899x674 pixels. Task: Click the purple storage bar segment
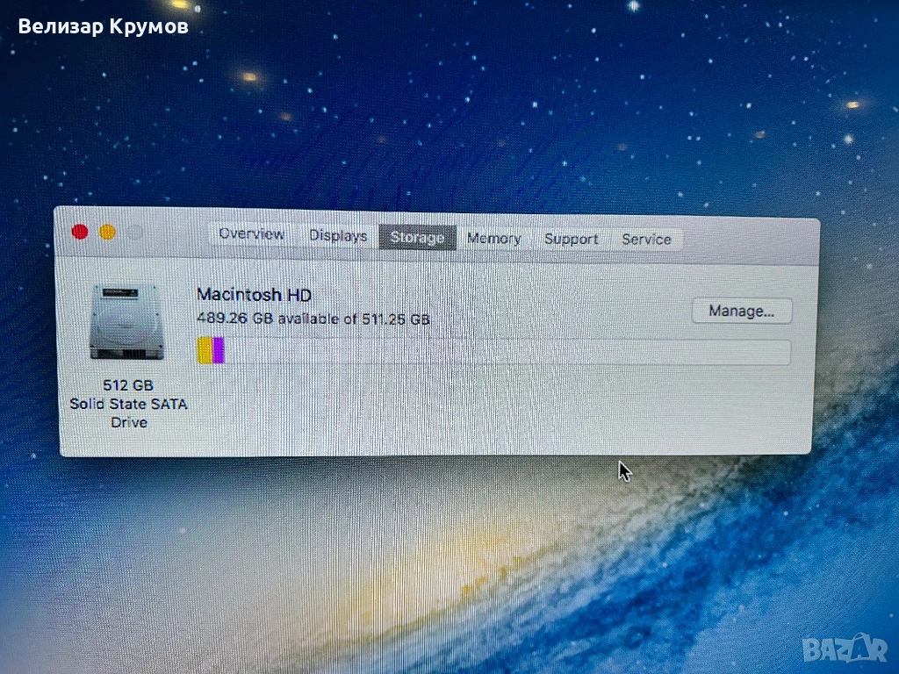click(x=219, y=350)
